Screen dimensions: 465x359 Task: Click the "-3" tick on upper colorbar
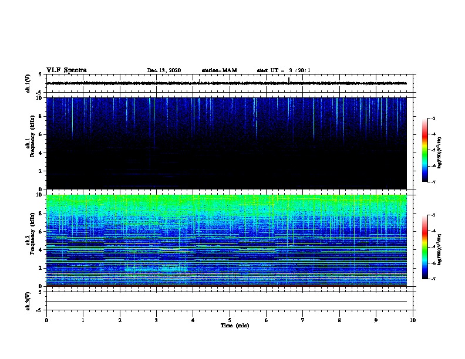[x=433, y=118]
